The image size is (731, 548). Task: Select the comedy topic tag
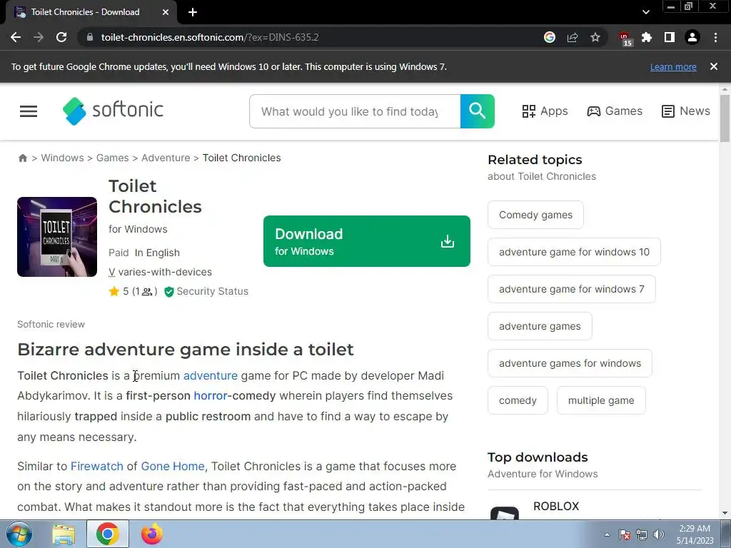[518, 400]
